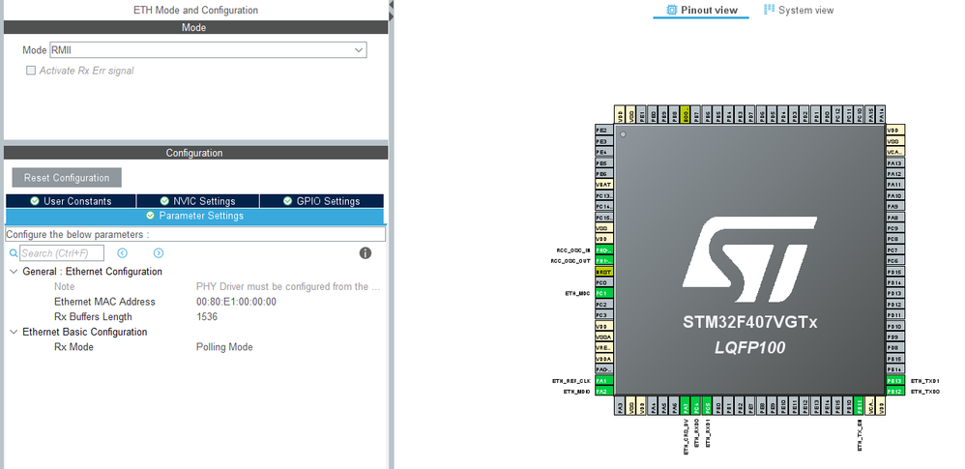This screenshot has width=965, height=469.
Task: Click the System view grid icon
Action: [769, 10]
